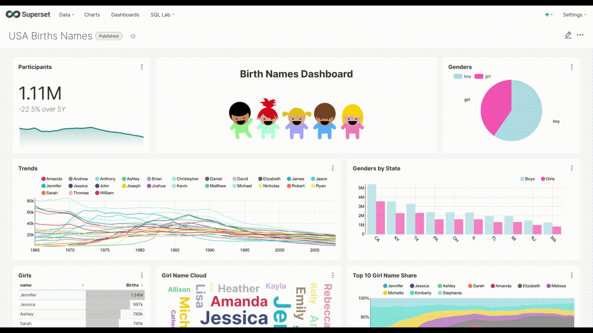Sort Girls table by name column arrows

click(x=83, y=285)
